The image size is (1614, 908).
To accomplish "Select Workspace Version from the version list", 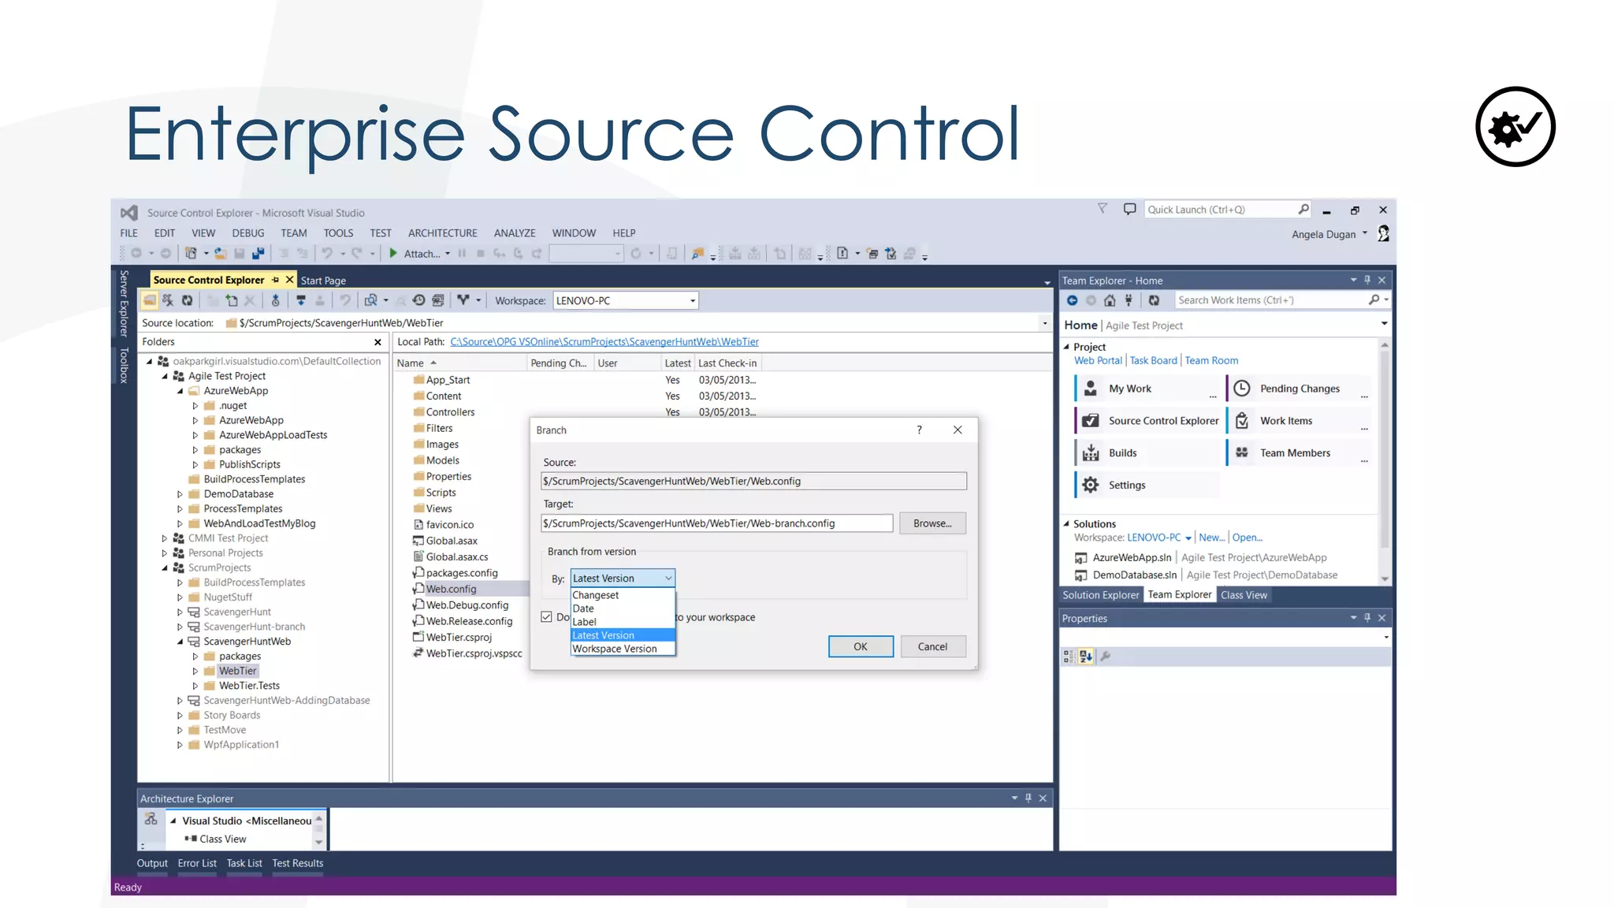I will pyautogui.click(x=623, y=649).
